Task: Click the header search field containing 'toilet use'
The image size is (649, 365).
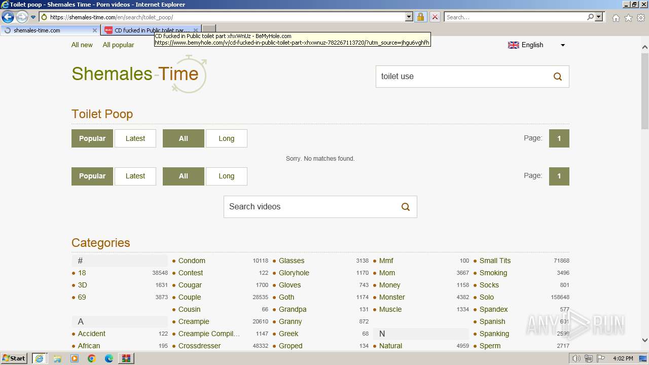Action: [x=461, y=77]
